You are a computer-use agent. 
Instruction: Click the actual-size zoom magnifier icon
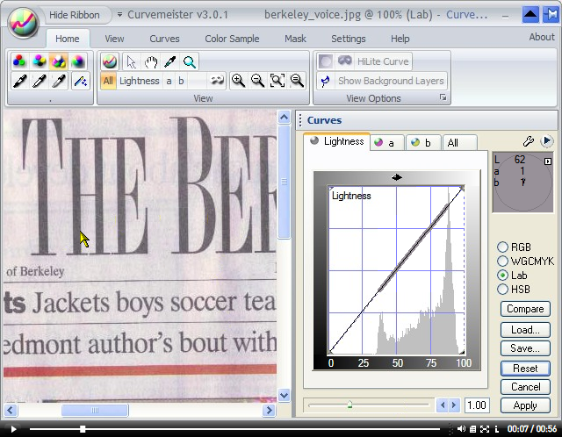click(x=297, y=81)
